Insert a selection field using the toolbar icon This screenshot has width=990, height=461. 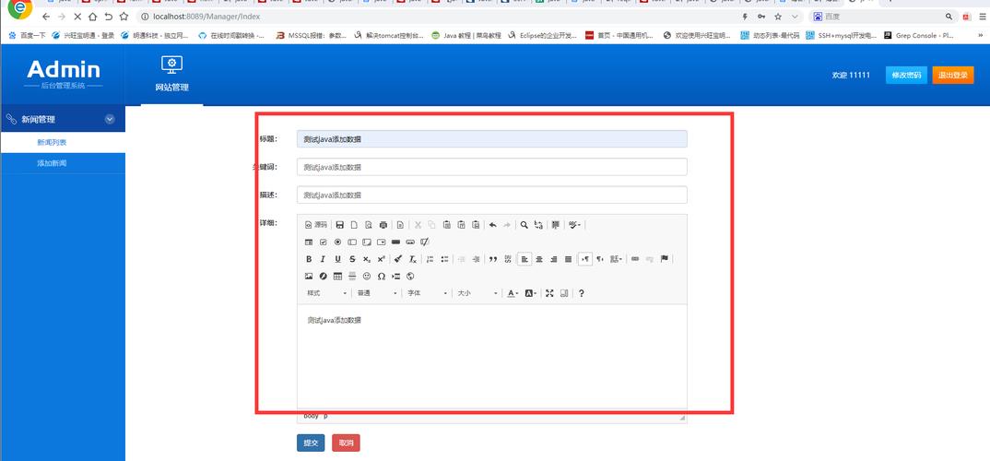point(382,242)
